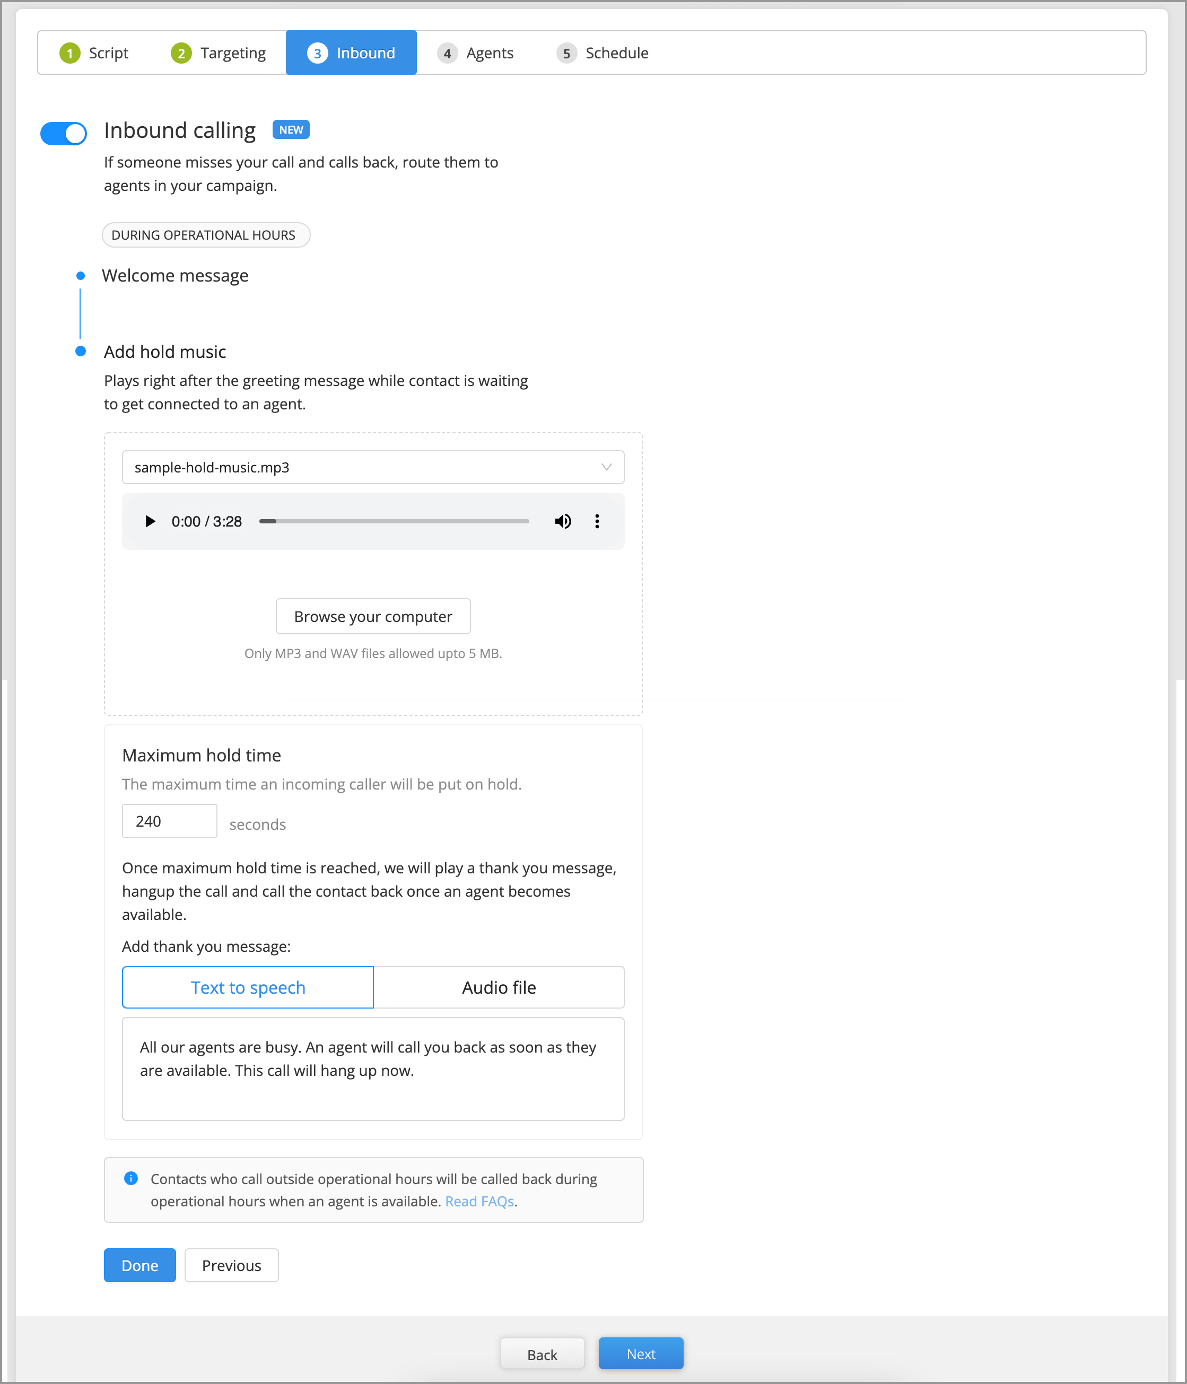Toggle Inbound calling switch off

click(x=64, y=133)
